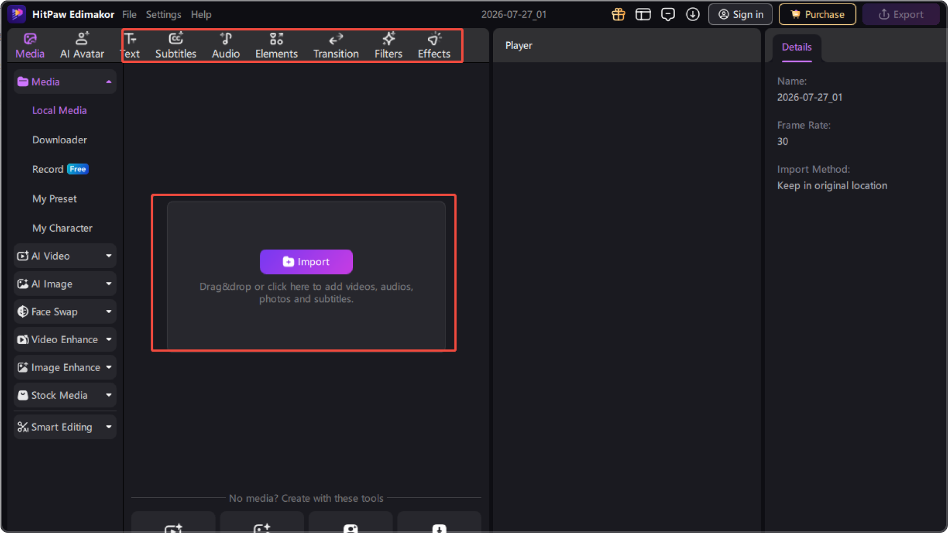948x533 pixels.
Task: Click the AI Video icon in the sidebar
Action: (x=23, y=256)
